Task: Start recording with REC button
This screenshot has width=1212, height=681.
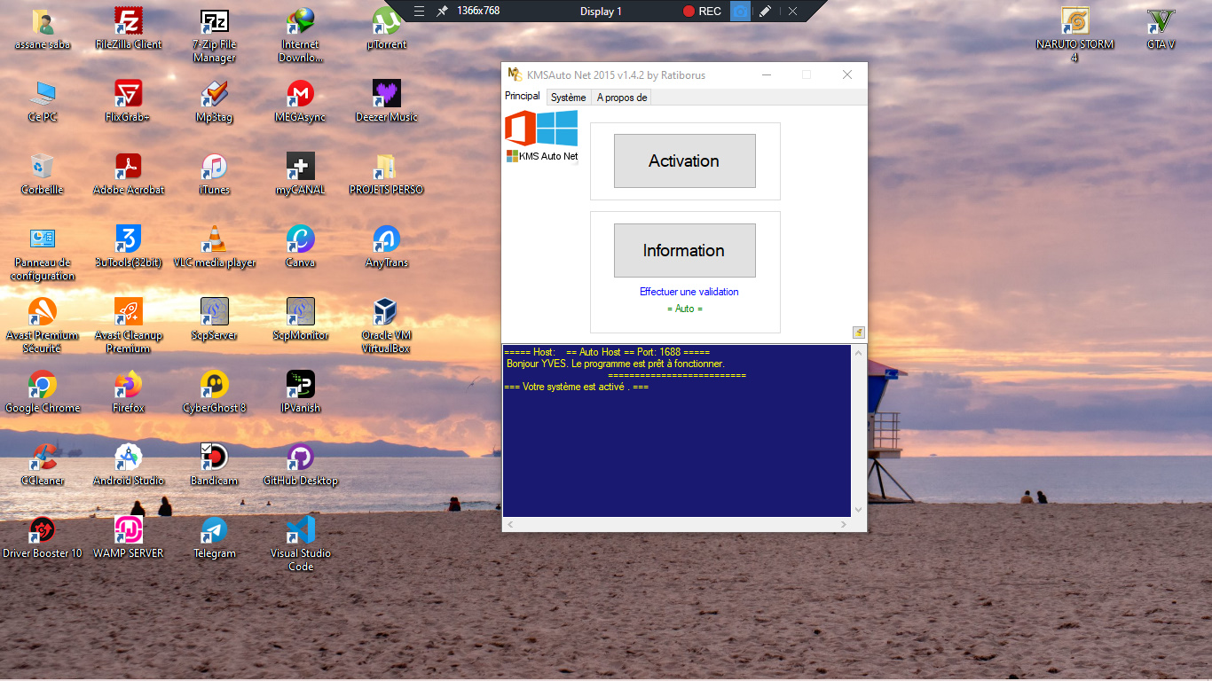Action: (x=702, y=11)
